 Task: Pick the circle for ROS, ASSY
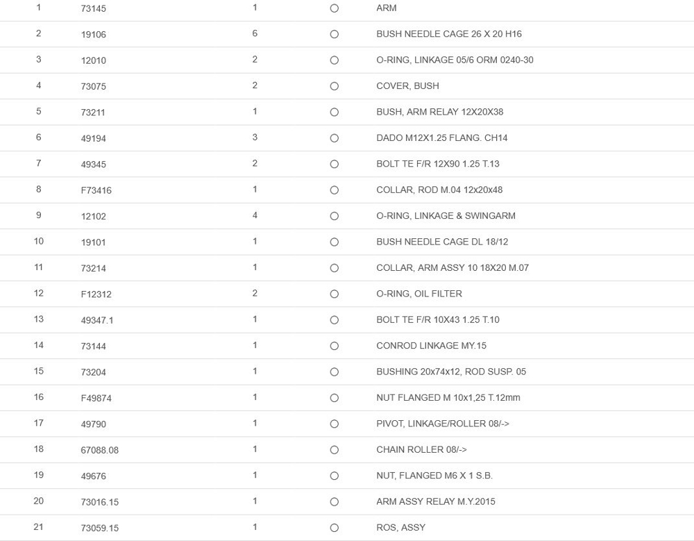click(x=335, y=528)
